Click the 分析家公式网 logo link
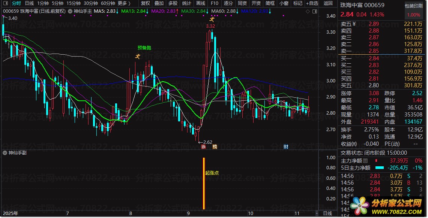The image size is (428, 218). pyautogui.click(x=386, y=206)
